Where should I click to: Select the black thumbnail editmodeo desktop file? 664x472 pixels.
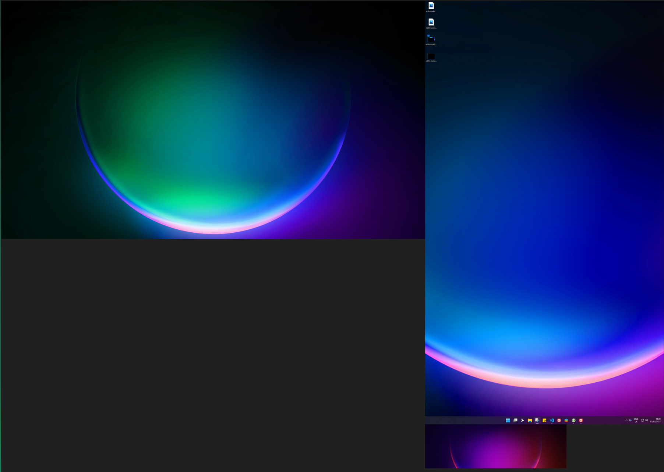coord(431,56)
